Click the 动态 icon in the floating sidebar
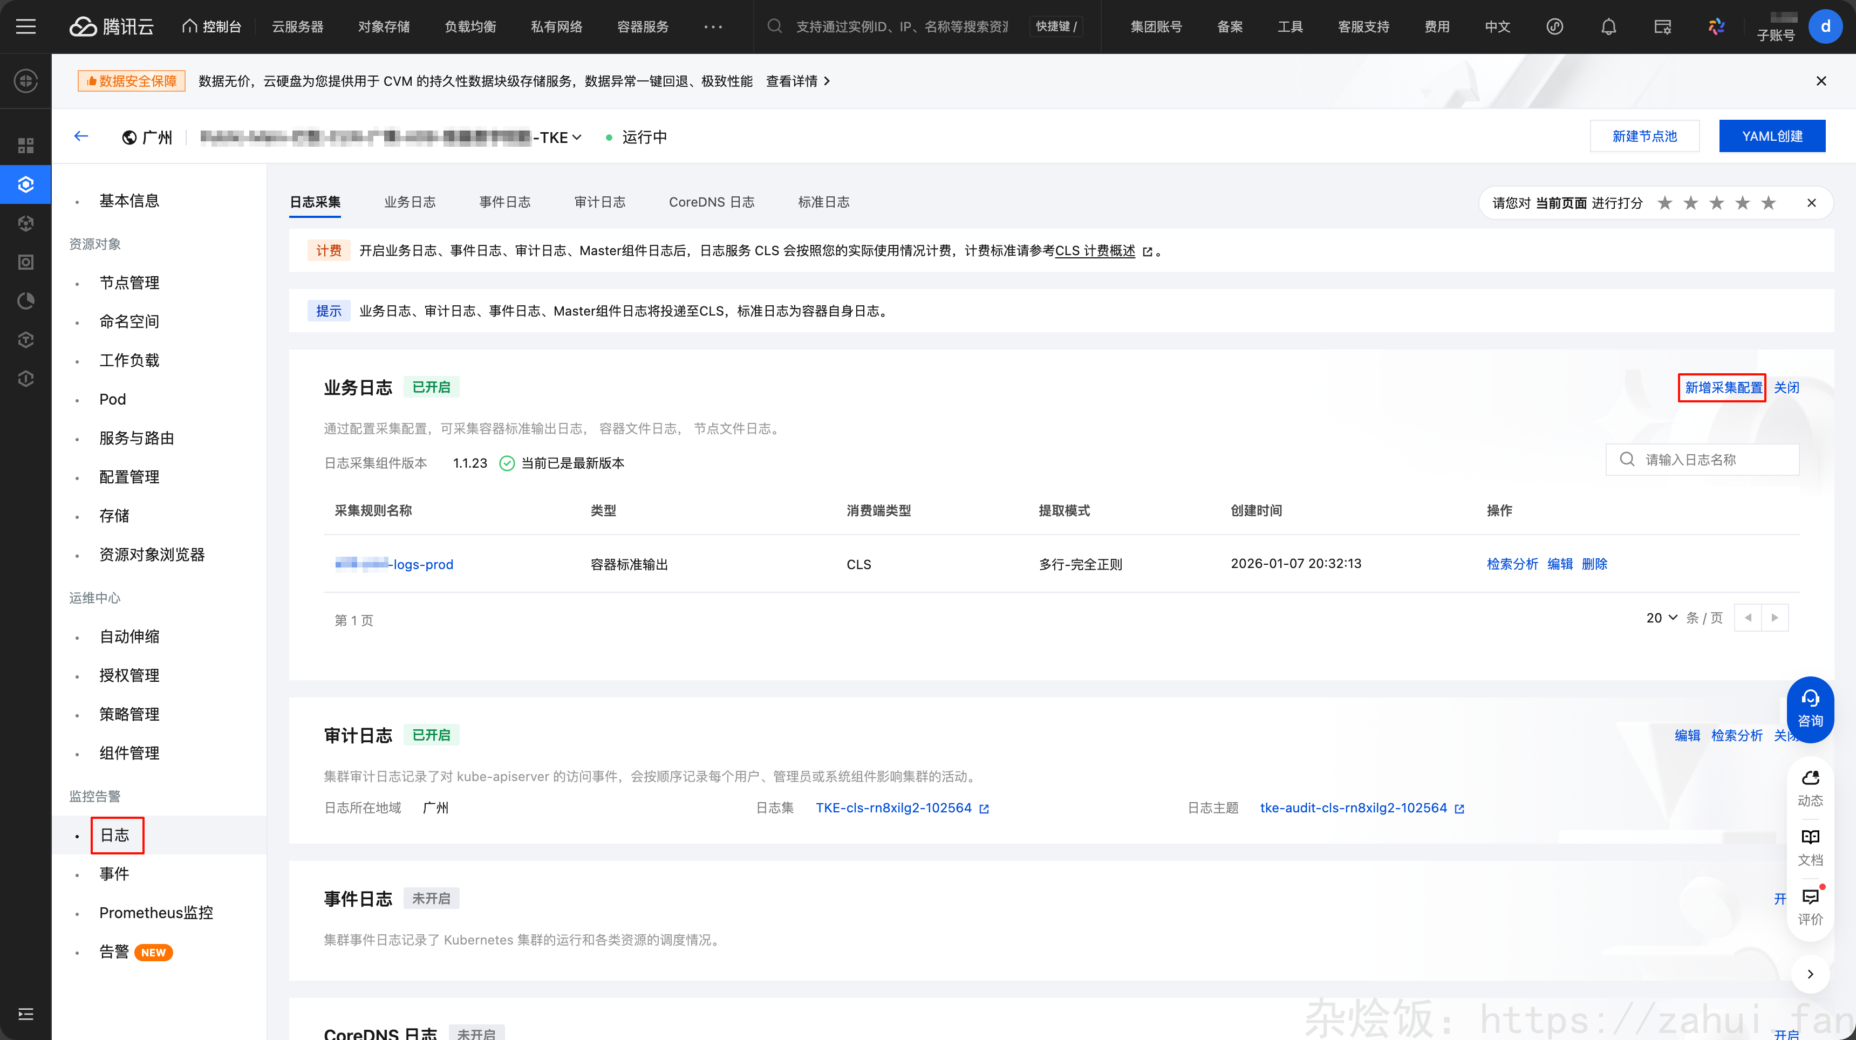The height and width of the screenshot is (1040, 1856). tap(1811, 787)
